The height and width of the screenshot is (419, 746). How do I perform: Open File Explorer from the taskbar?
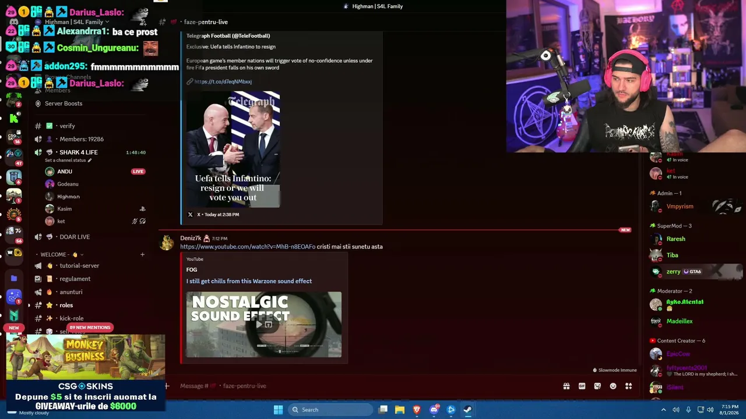400,410
